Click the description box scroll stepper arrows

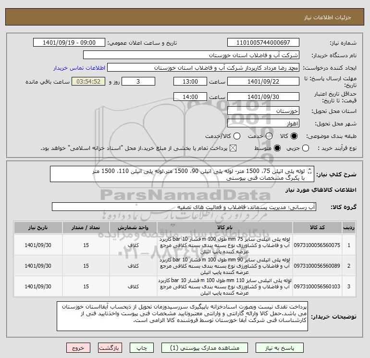(x=310, y=172)
